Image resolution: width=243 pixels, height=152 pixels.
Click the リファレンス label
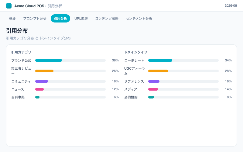click(134, 81)
